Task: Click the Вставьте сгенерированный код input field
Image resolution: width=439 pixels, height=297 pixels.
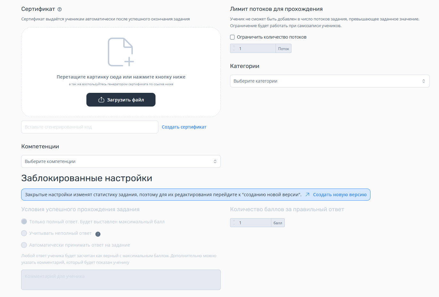Action: 90,127
